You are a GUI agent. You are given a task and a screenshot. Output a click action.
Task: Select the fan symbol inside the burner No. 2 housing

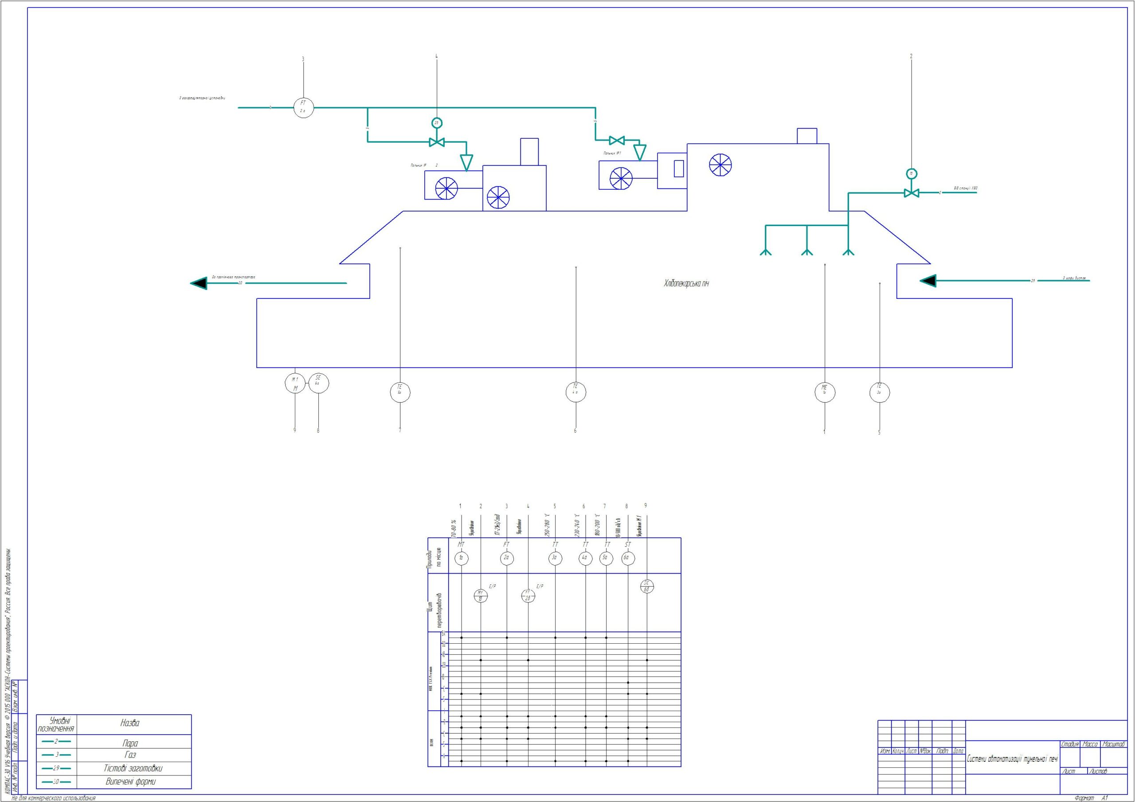446,188
